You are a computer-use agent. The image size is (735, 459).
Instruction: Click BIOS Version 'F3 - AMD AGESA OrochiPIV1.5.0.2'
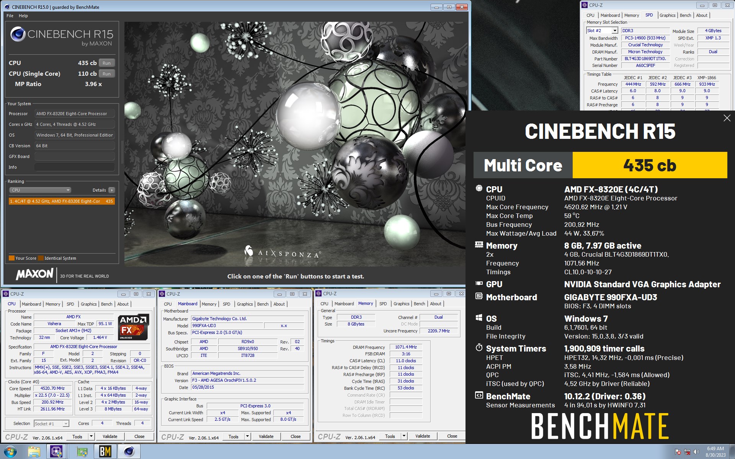(248, 380)
